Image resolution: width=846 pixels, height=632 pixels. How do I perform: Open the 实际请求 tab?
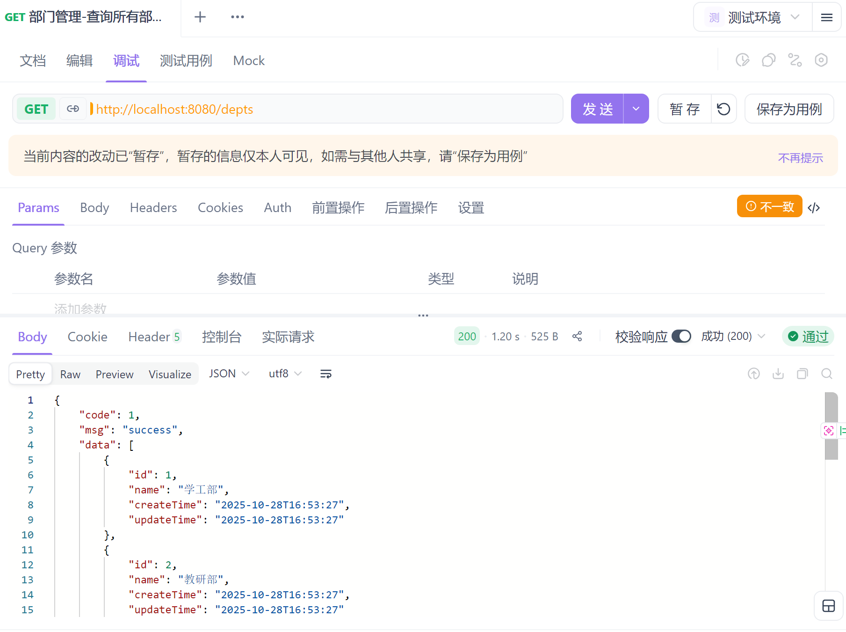[x=288, y=337]
